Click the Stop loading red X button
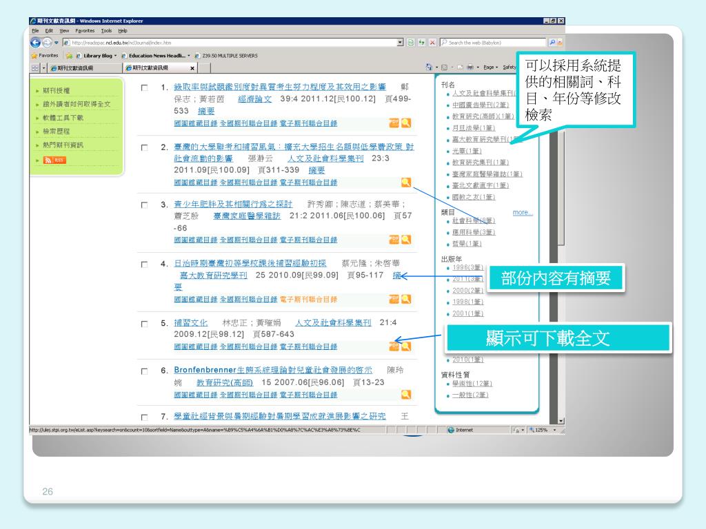 pos(432,43)
